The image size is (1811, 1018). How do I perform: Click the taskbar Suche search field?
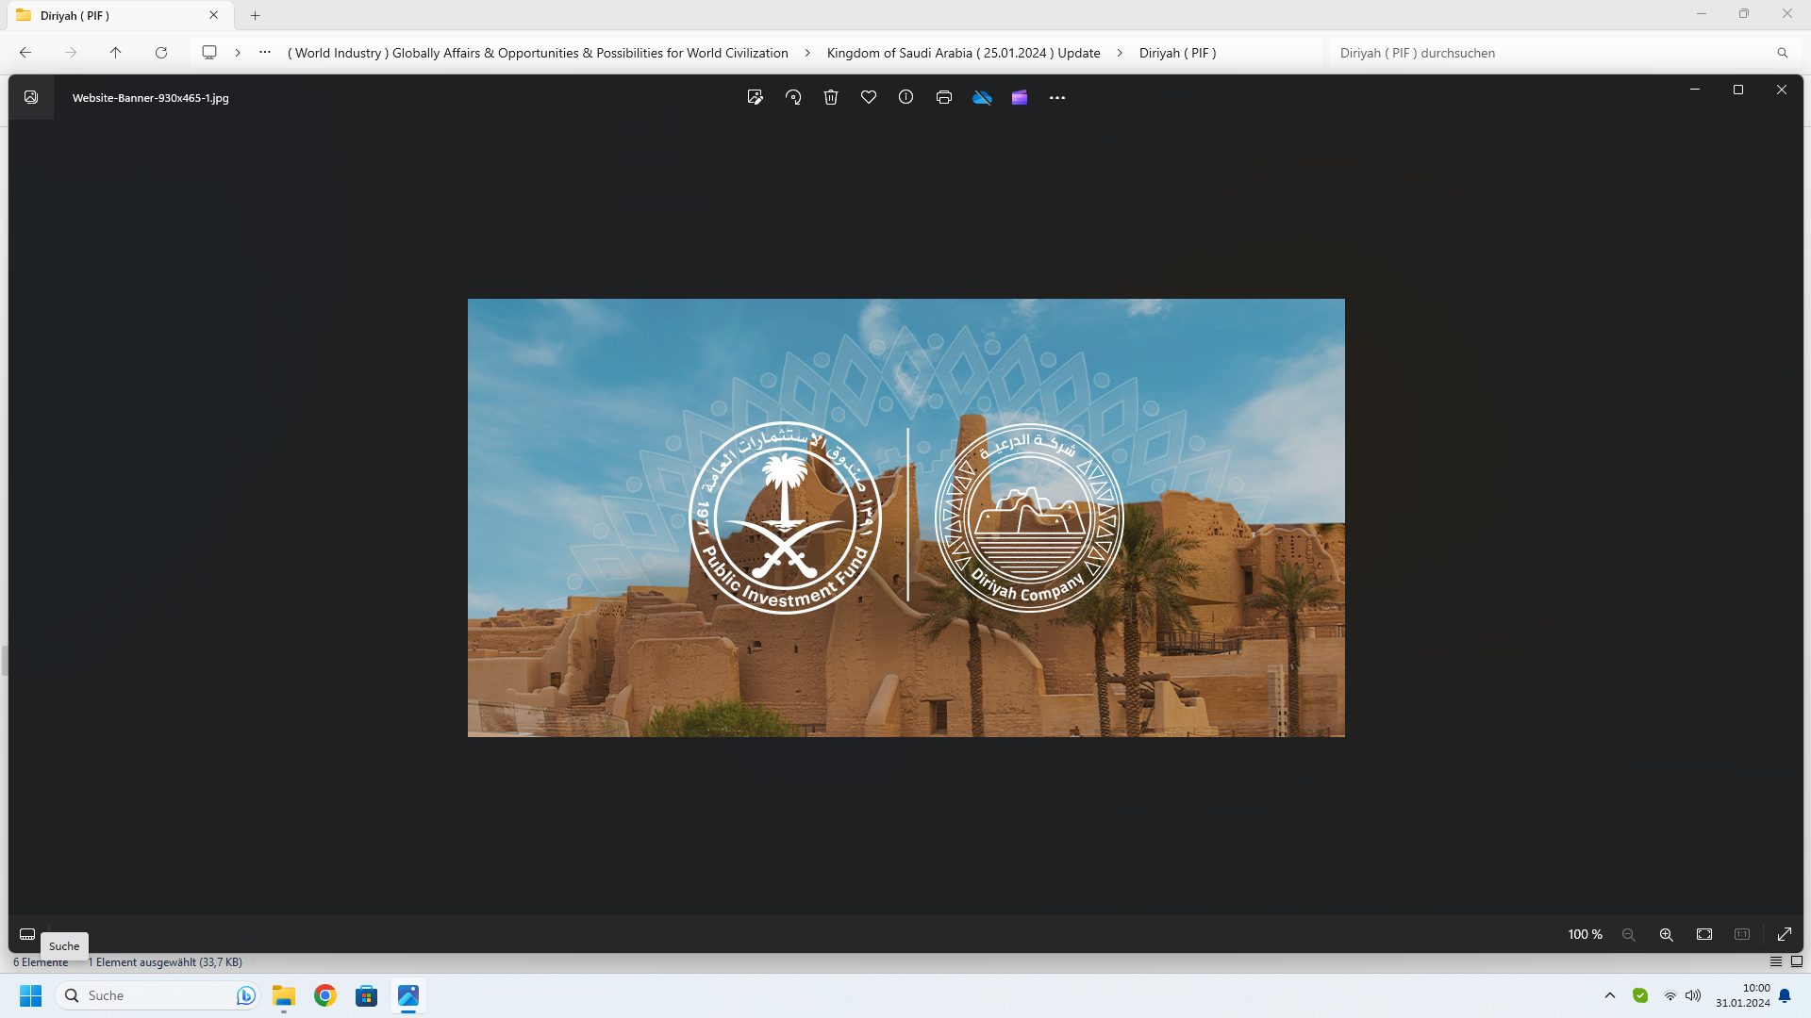click(157, 995)
